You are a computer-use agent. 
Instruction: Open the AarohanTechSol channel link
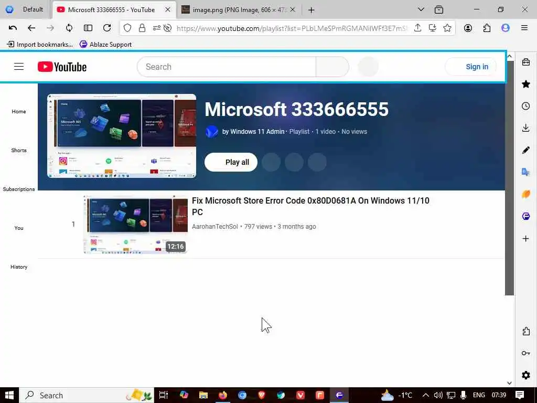[x=214, y=227]
